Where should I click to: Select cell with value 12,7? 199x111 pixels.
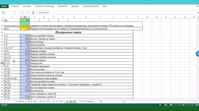pos(25,63)
